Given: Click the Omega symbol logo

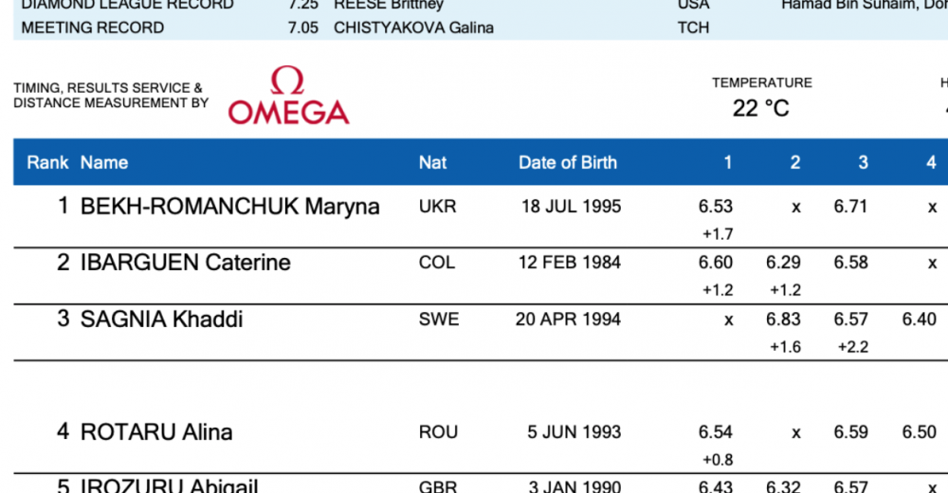Looking at the screenshot, I should coord(287,81).
